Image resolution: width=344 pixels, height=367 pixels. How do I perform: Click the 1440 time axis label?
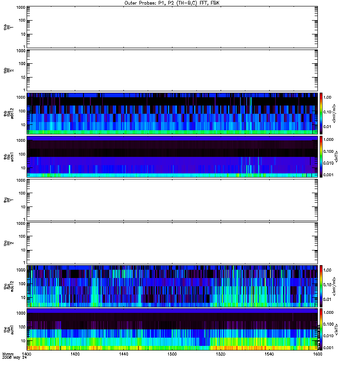123,354
